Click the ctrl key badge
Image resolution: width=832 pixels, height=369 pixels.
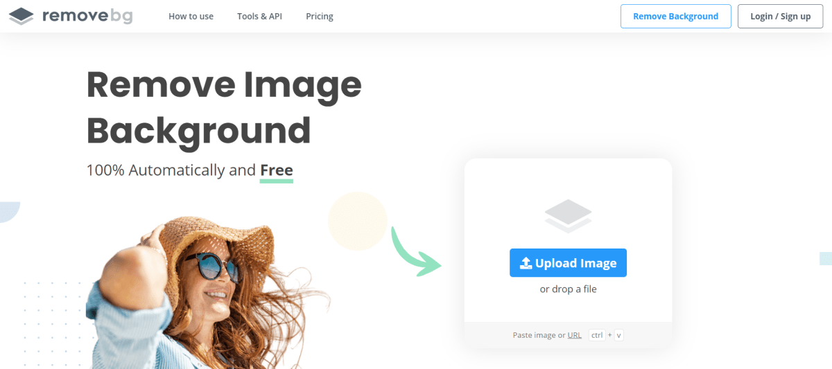click(597, 335)
